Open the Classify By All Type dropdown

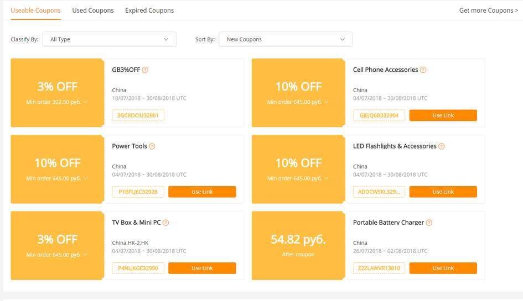(x=109, y=39)
